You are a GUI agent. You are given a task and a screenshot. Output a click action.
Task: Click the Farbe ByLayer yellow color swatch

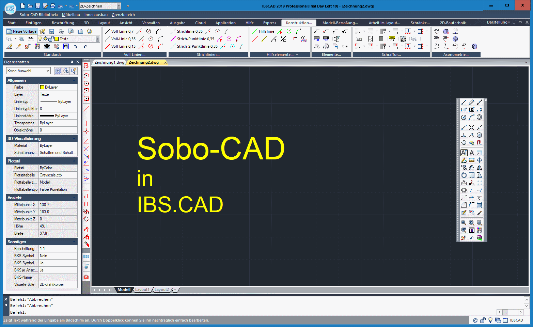tap(42, 87)
